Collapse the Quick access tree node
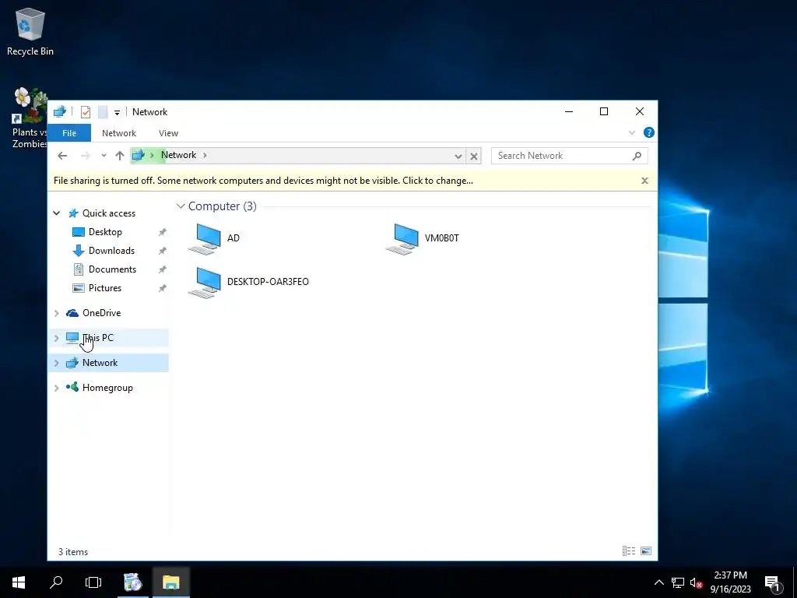The height and width of the screenshot is (598, 797). [x=56, y=213]
